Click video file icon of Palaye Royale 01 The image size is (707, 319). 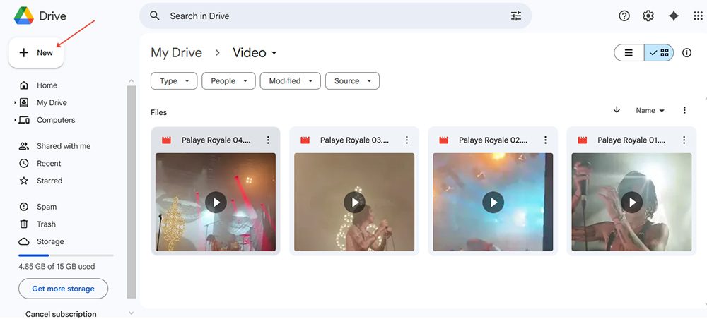(x=583, y=140)
